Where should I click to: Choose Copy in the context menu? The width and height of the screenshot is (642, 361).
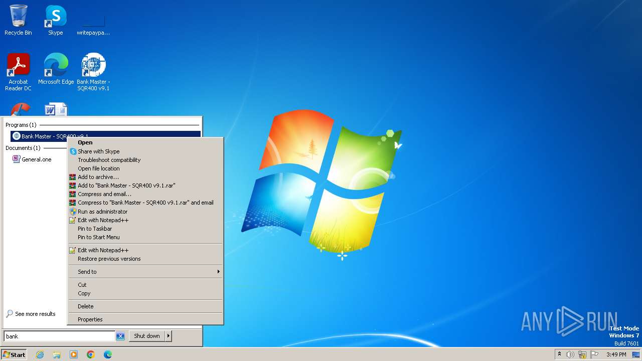[x=145, y=293]
